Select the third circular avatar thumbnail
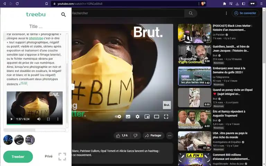266x166 pixels. 30,140
